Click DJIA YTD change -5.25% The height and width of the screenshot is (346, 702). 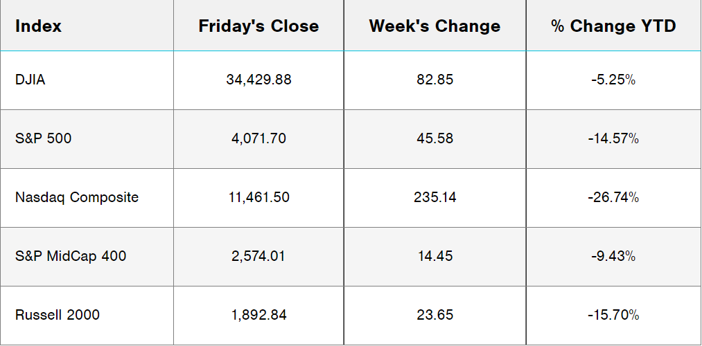pos(613,80)
